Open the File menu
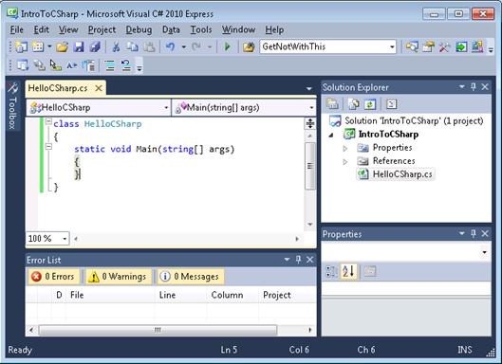The width and height of the screenshot is (502, 364). [17, 29]
